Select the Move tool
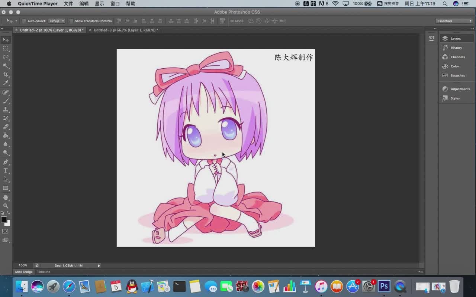 point(6,40)
